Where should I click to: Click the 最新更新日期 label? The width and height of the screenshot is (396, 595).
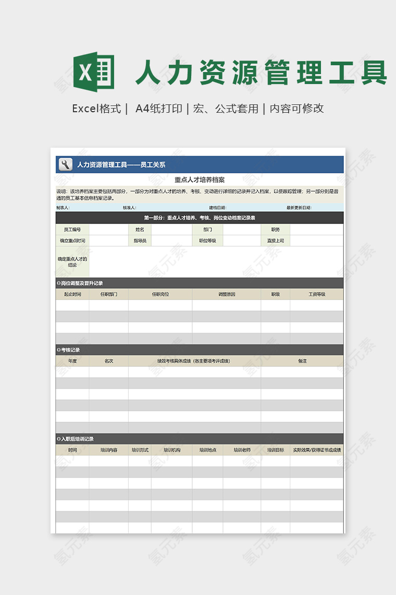299,208
